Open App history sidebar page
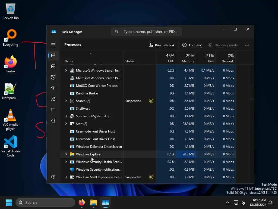The image size is (278, 209). pos(53,77)
